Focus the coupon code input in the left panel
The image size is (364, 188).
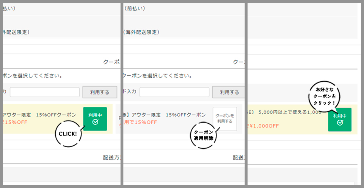coord(45,92)
